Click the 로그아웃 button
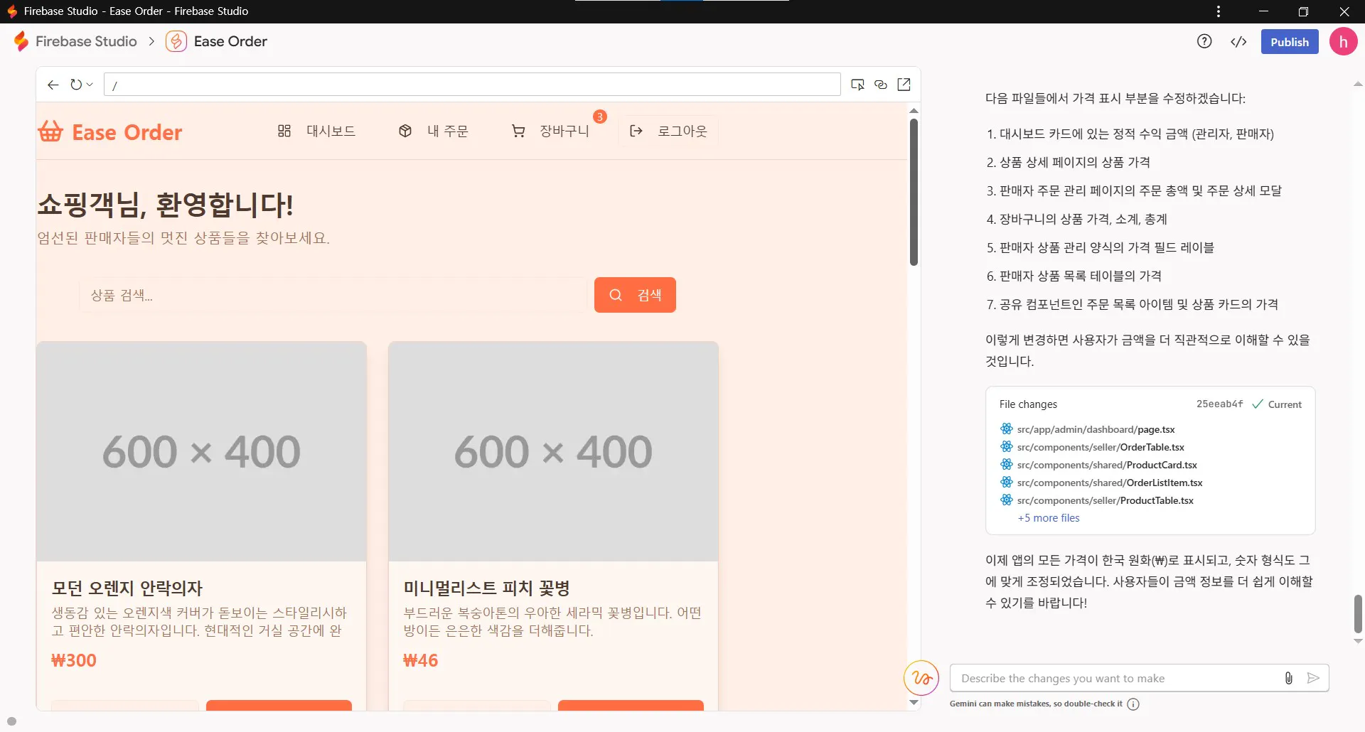 (668, 131)
